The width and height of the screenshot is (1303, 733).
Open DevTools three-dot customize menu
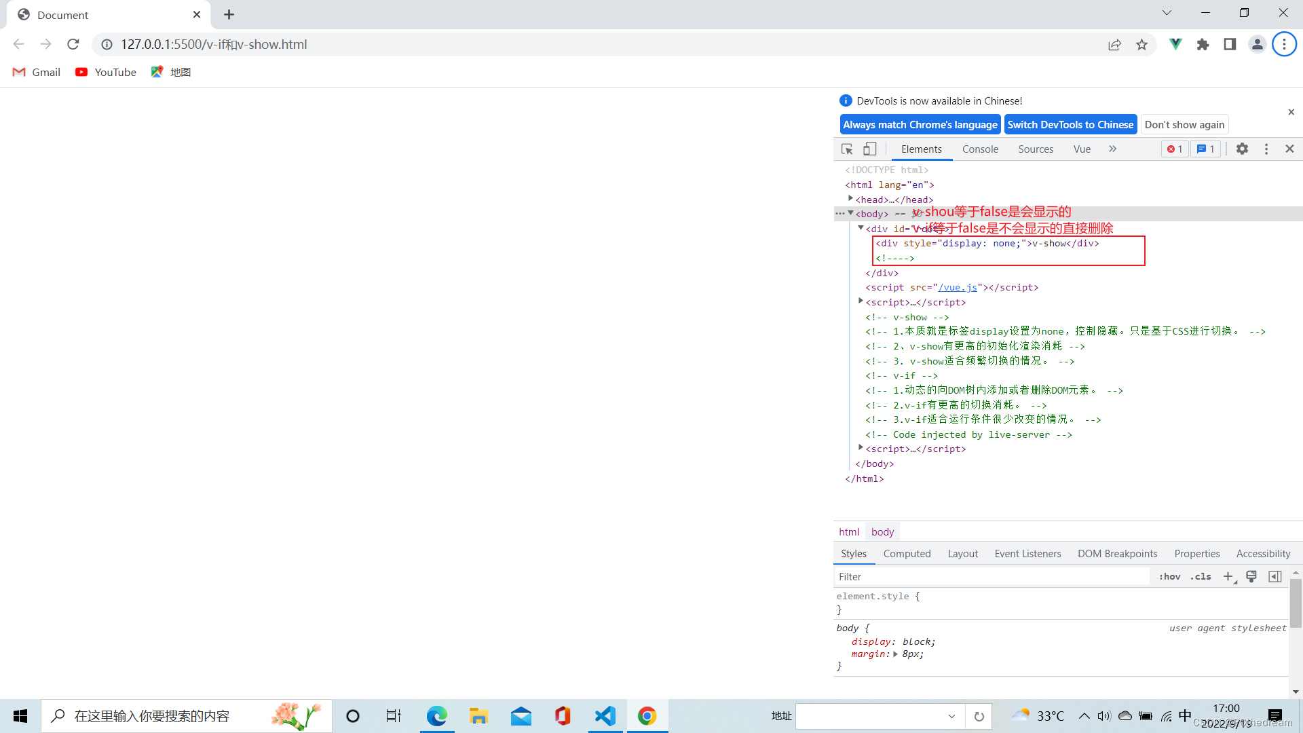coord(1266,149)
